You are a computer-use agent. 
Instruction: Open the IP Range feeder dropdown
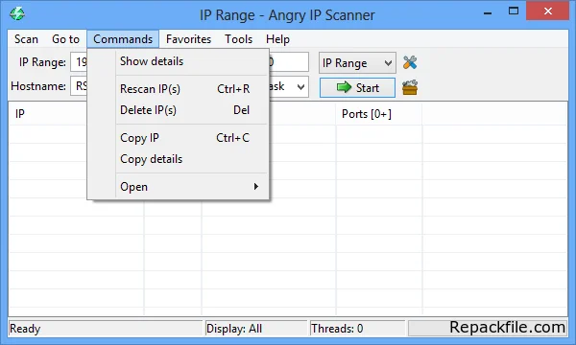(x=357, y=63)
